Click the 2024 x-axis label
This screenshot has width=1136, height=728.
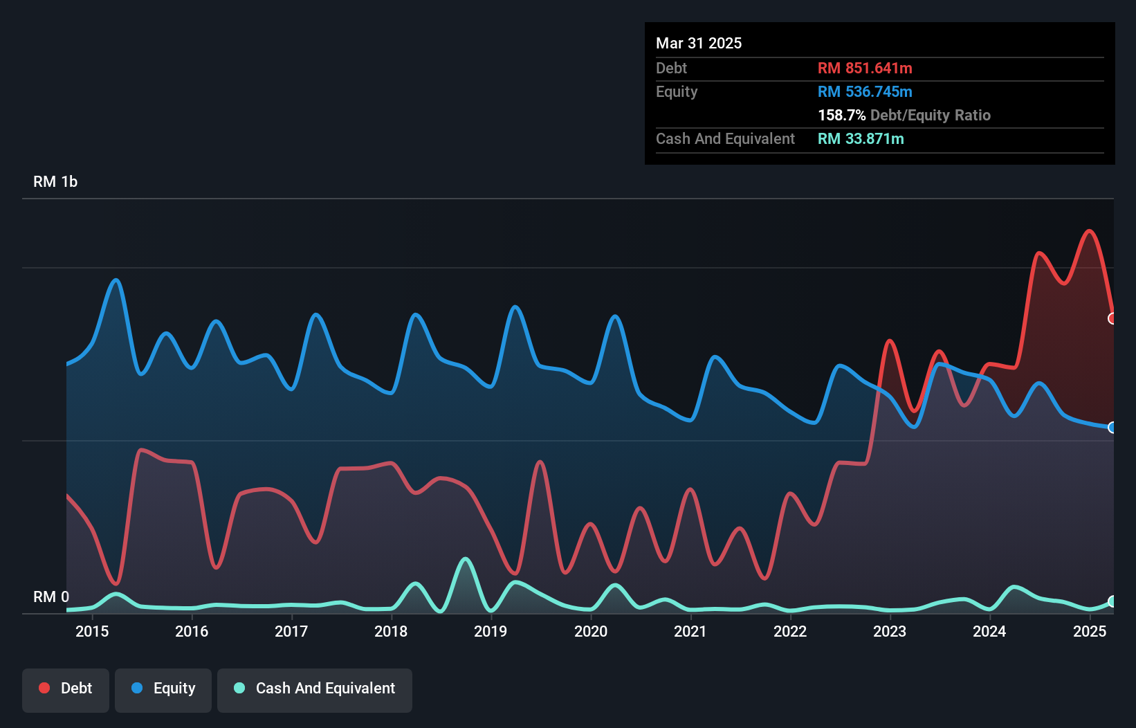click(989, 631)
